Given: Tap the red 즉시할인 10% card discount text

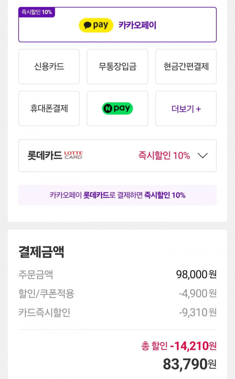Looking at the screenshot, I should click(164, 156).
